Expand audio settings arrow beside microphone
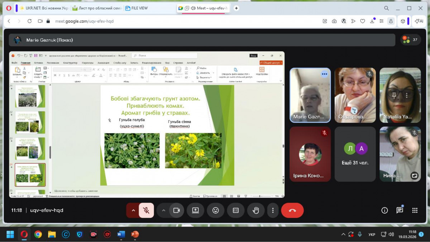The height and width of the screenshot is (242, 430). pos(133,210)
